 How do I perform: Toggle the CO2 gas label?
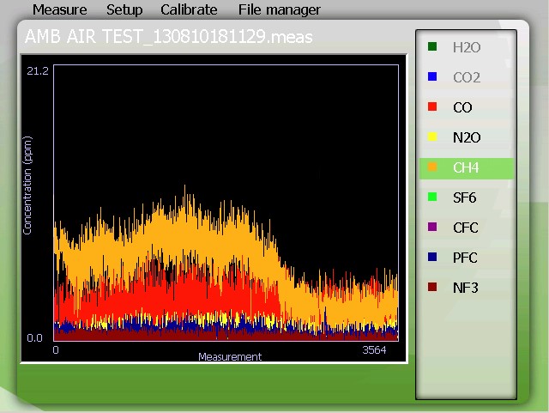(467, 77)
